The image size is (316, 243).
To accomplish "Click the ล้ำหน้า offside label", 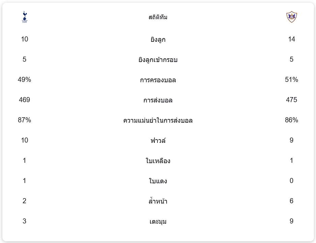I will pyautogui.click(x=158, y=201).
